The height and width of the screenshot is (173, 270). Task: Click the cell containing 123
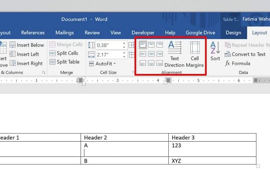212,149
